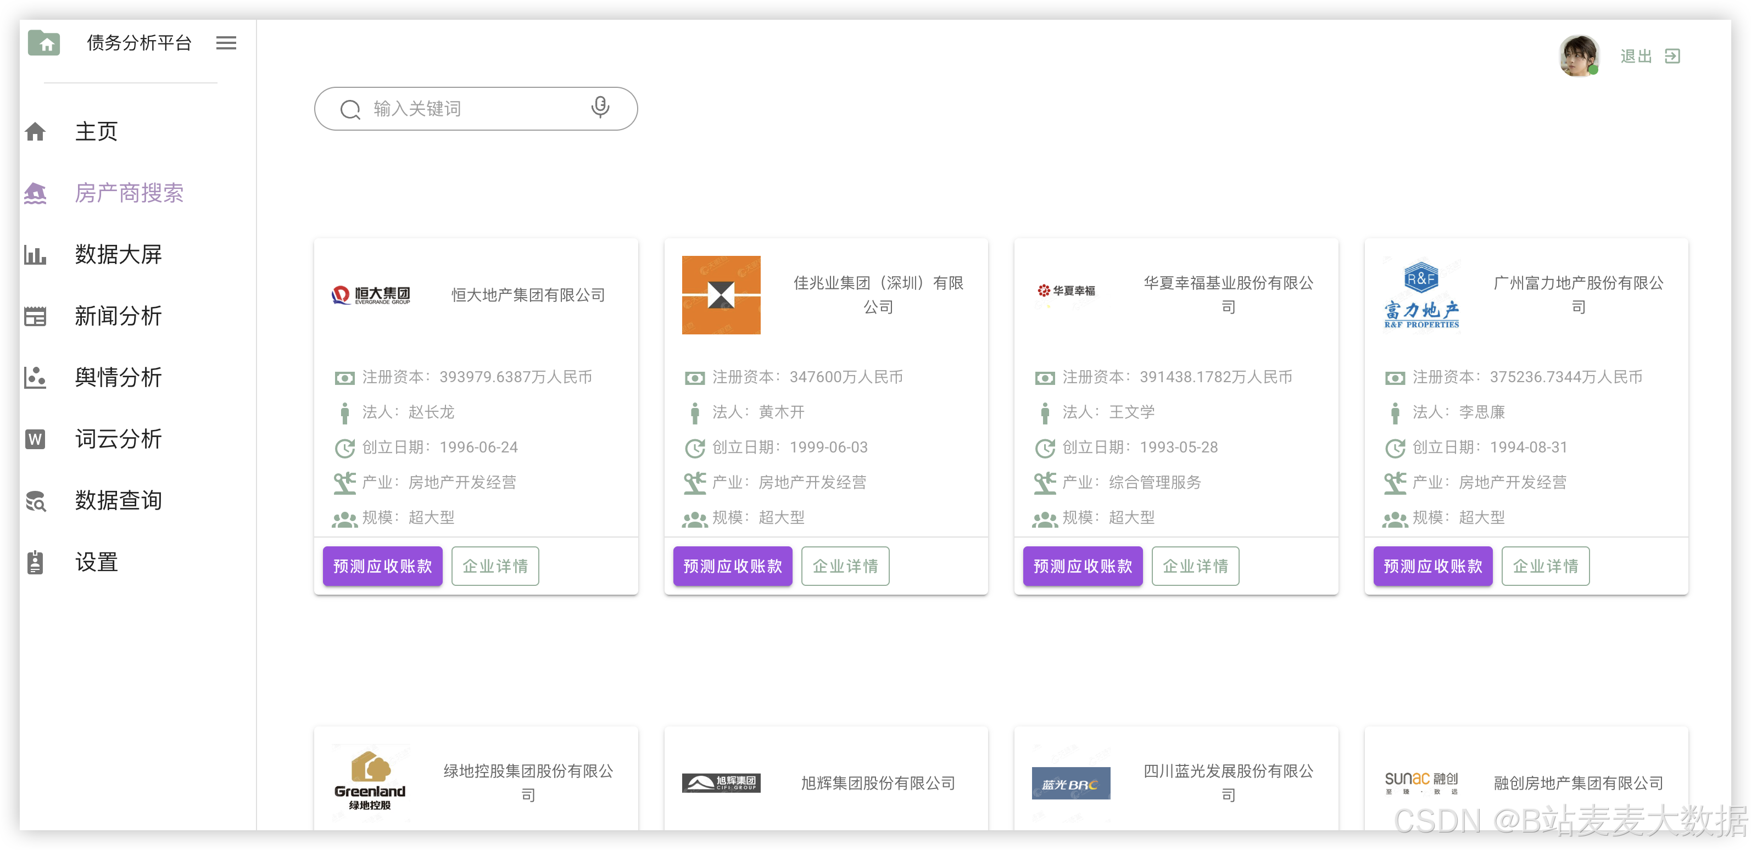The width and height of the screenshot is (1751, 850).
Task: Toggle the hamburger sidebar menu icon
Action: pyautogui.click(x=226, y=43)
